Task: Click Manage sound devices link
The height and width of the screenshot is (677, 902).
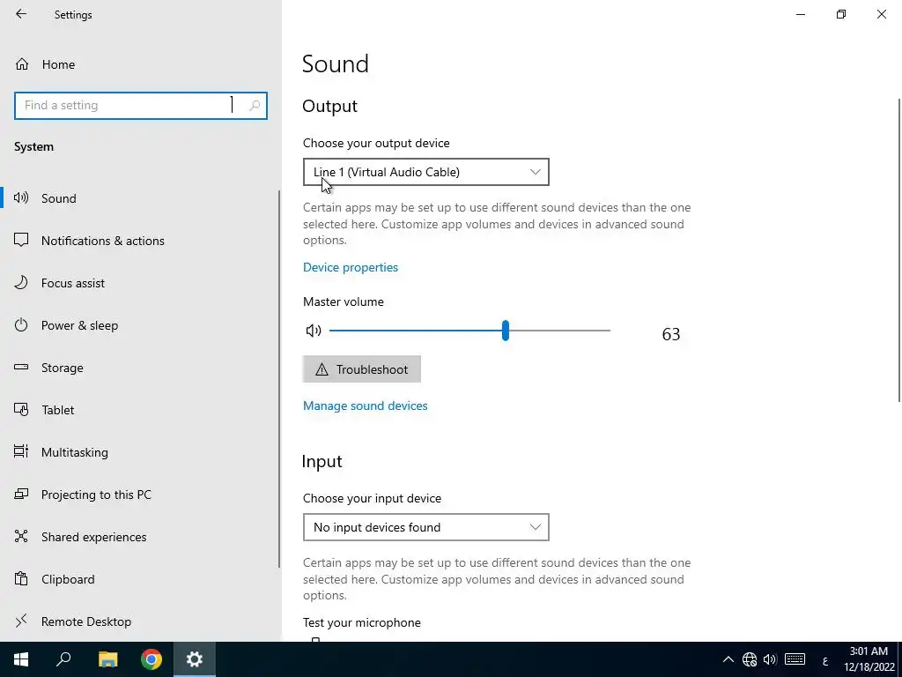Action: 366,405
